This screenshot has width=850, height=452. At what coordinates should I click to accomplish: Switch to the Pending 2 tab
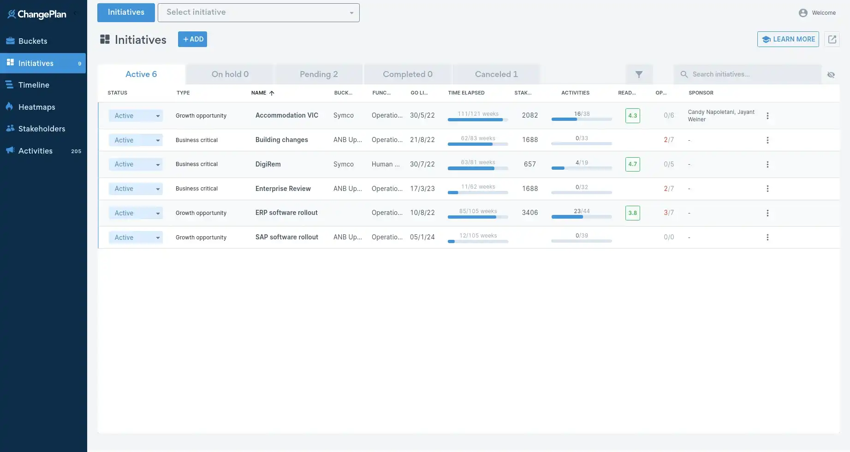319,74
